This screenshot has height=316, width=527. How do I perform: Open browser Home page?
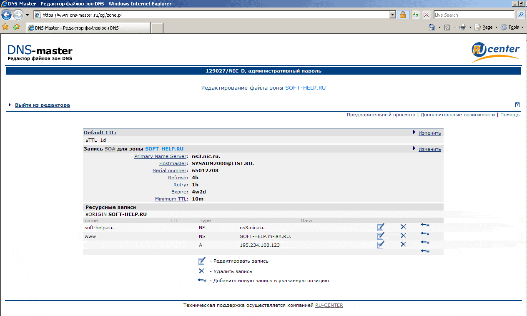coord(432,27)
